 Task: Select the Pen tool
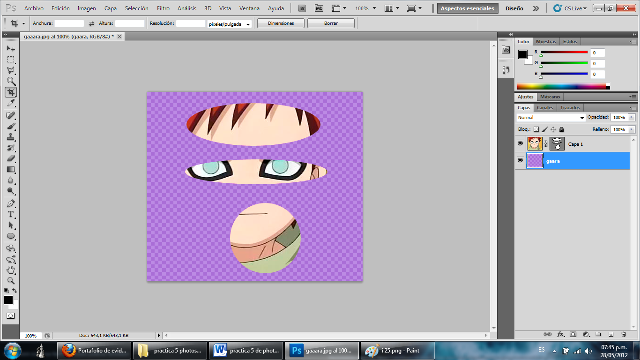point(11,203)
